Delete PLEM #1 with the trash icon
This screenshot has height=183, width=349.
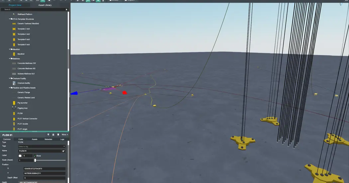coord(58,135)
